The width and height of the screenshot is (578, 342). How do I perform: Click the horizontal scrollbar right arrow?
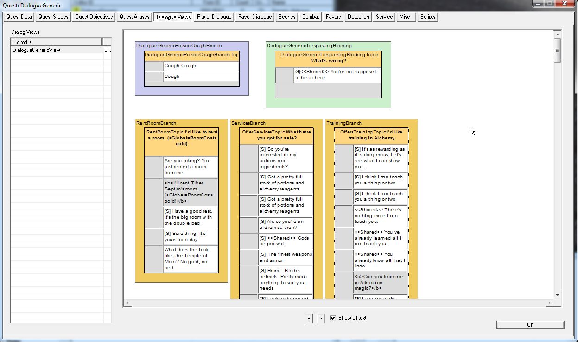550,303
